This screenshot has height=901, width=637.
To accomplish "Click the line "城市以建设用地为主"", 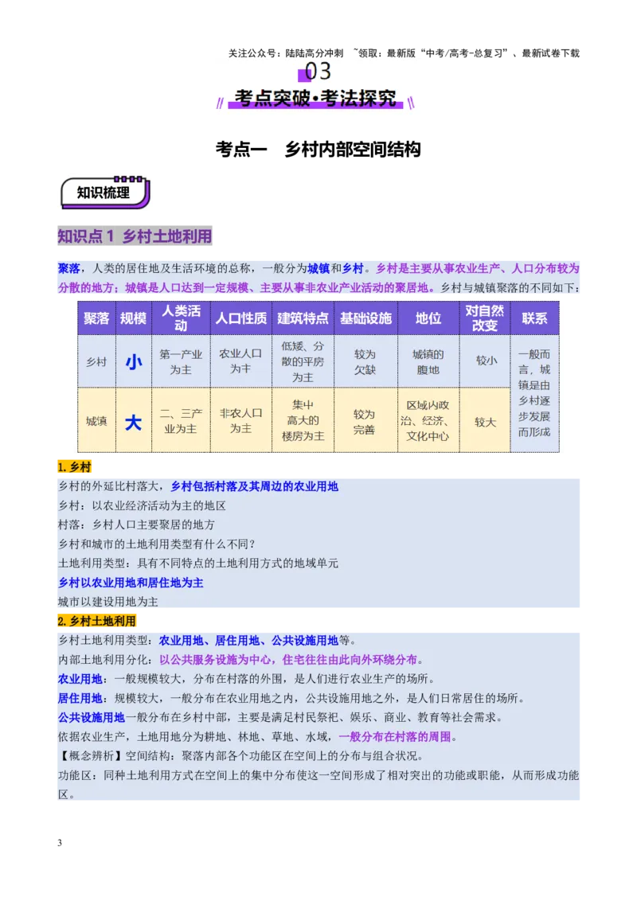I will [x=108, y=602].
